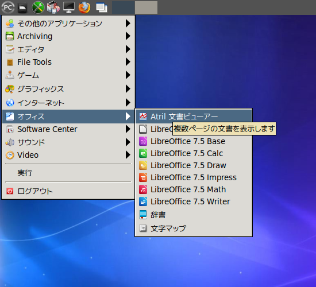Image resolution: width=316 pixels, height=287 pixels.
Task: Open the インターネット submenu
Action: [x=68, y=103]
